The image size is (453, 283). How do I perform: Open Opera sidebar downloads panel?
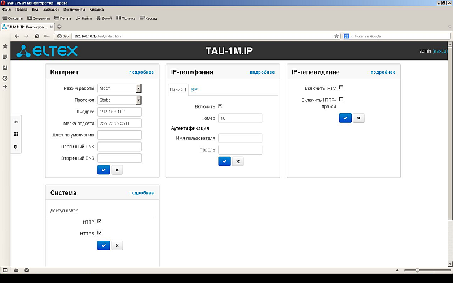5,67
